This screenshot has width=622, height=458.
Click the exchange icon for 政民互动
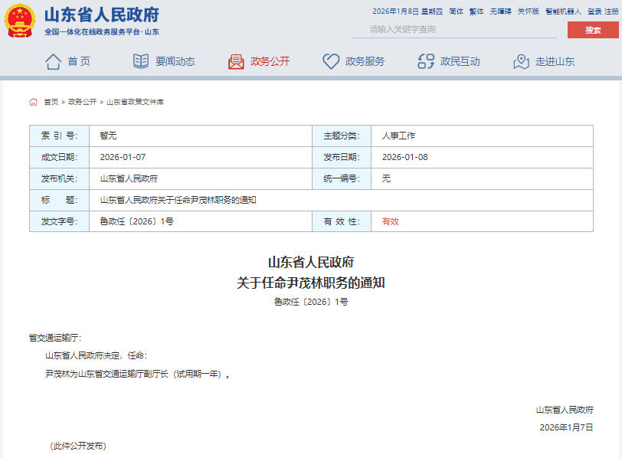[426, 61]
